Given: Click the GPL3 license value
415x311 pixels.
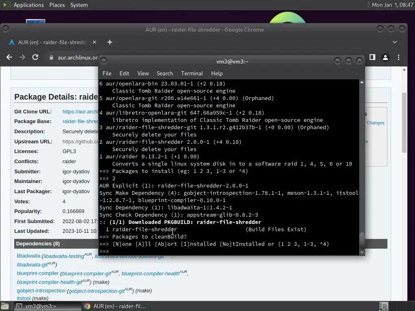Looking at the screenshot, I should (69, 151).
